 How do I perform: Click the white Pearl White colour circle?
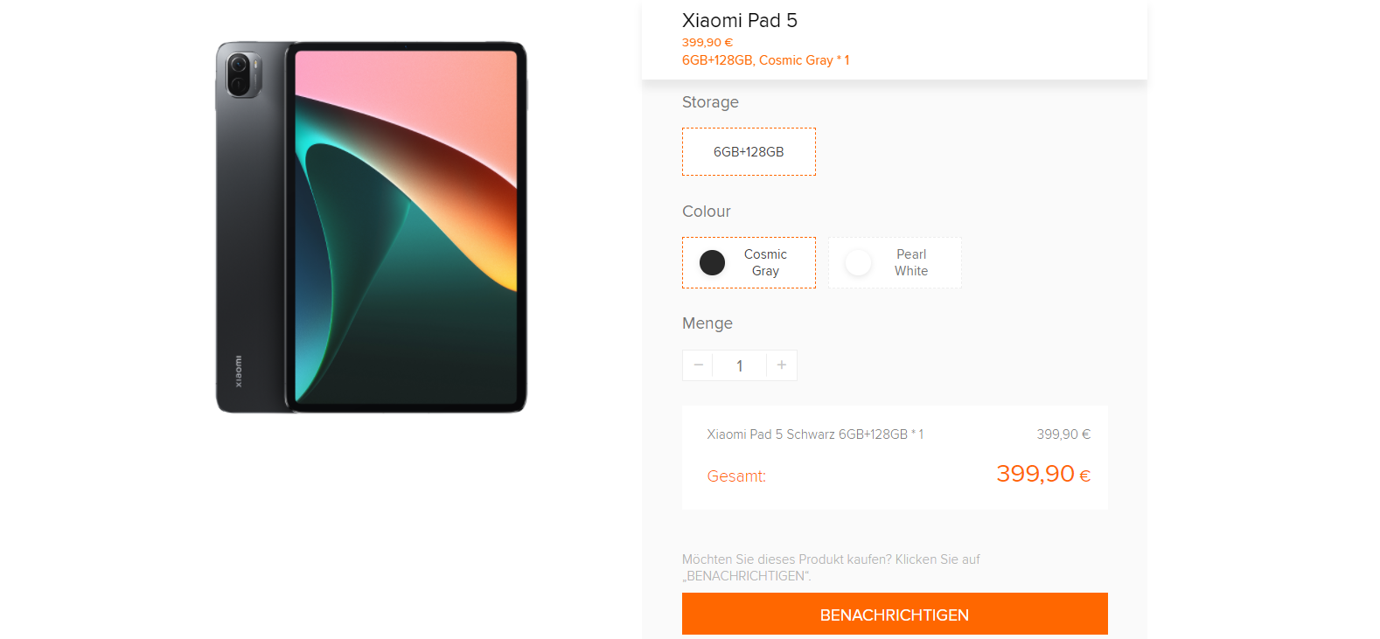[x=859, y=263]
